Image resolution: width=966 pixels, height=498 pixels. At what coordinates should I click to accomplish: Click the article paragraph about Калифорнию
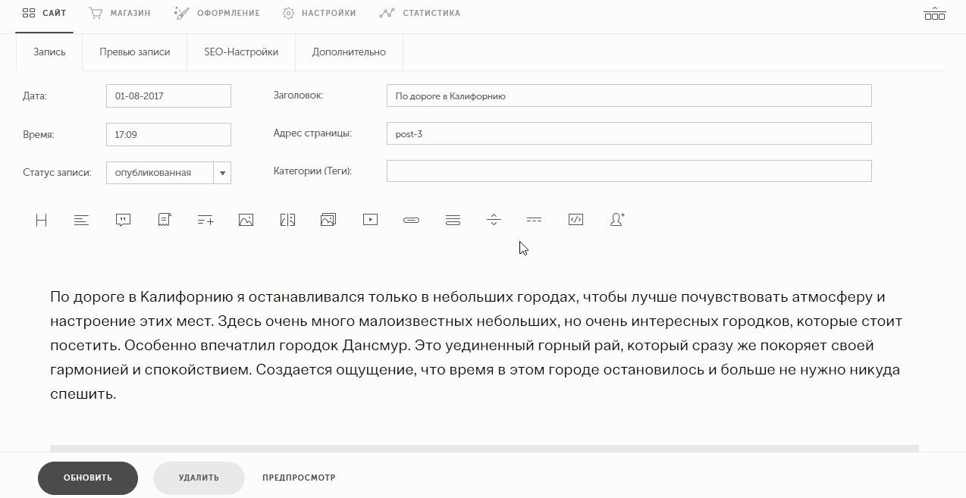pos(475,345)
